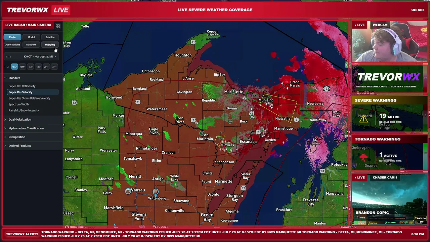The image size is (430, 242).
Task: Select Super-Res Velocity product
Action: click(33, 92)
